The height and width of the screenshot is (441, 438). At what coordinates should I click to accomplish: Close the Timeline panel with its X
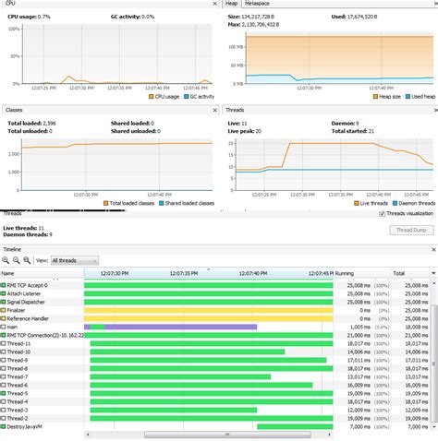pos(433,249)
